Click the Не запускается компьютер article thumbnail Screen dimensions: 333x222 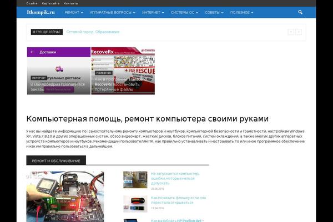(x=135, y=180)
